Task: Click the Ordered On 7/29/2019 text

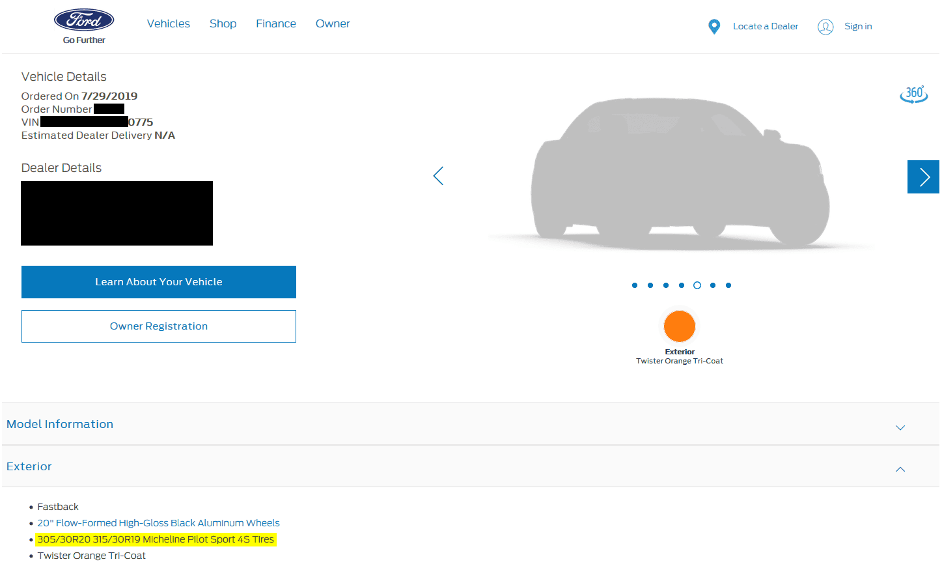Action: pos(79,96)
